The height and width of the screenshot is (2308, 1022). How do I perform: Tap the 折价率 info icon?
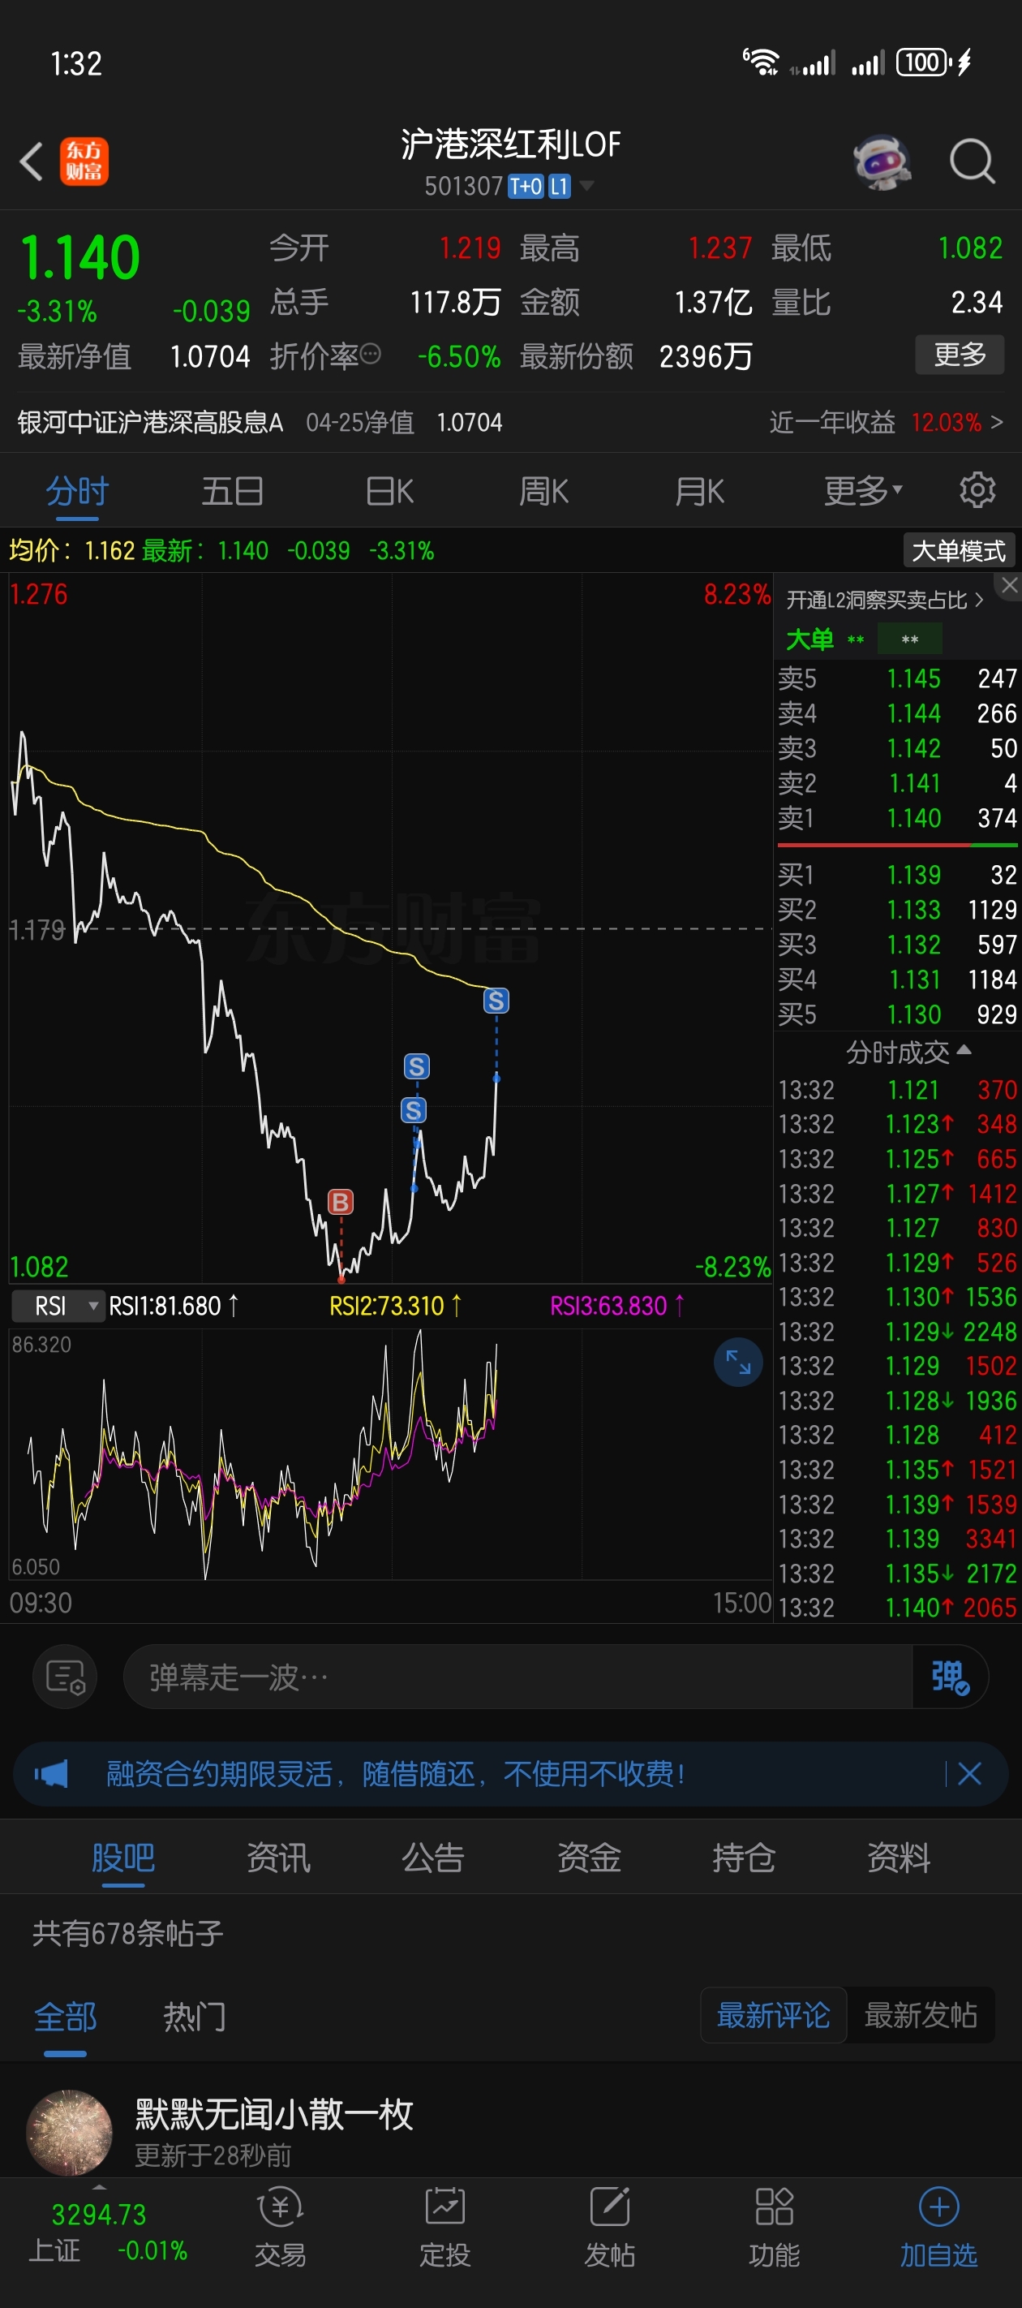(x=371, y=355)
